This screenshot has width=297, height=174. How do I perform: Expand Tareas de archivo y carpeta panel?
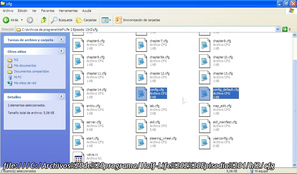coord(61,39)
